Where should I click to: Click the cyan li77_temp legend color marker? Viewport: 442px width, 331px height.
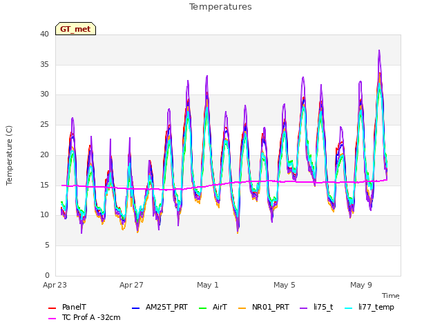pos(349,308)
